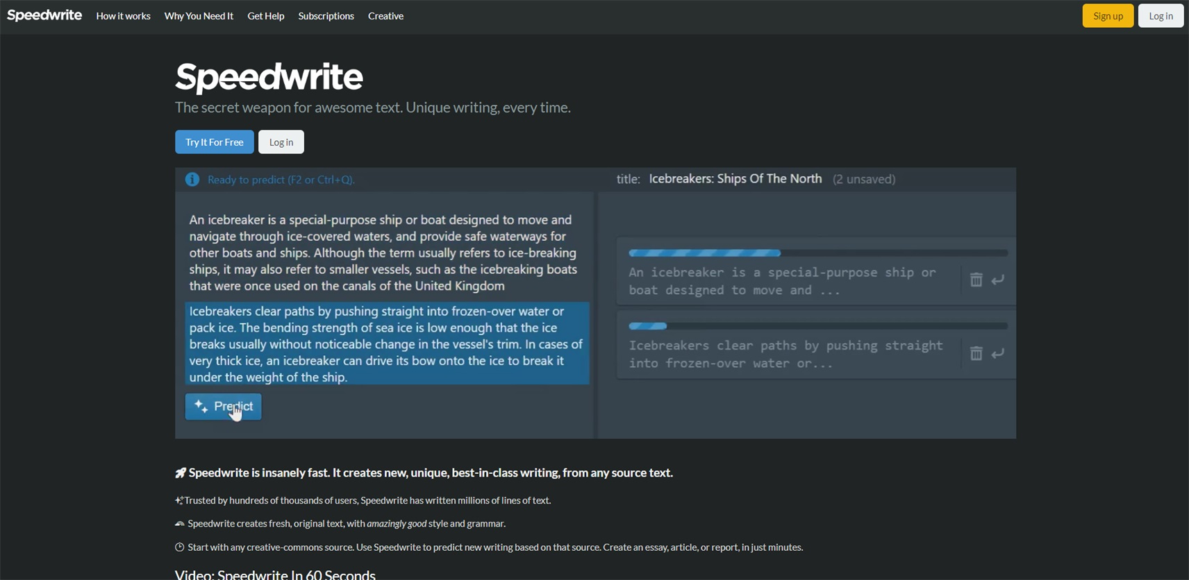Select the 'An icebreaker is a special-purpose' prediction text

(x=783, y=281)
